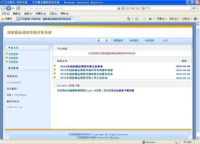Open the recent pages dropdown arrow
The width and height of the screenshot is (200, 144).
click(13, 9)
